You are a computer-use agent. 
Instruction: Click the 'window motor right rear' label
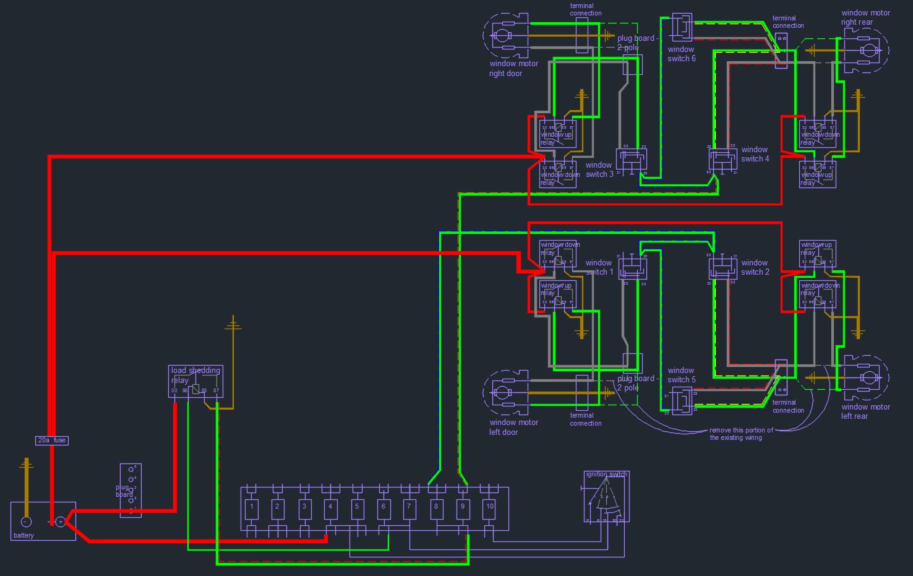[x=865, y=17]
